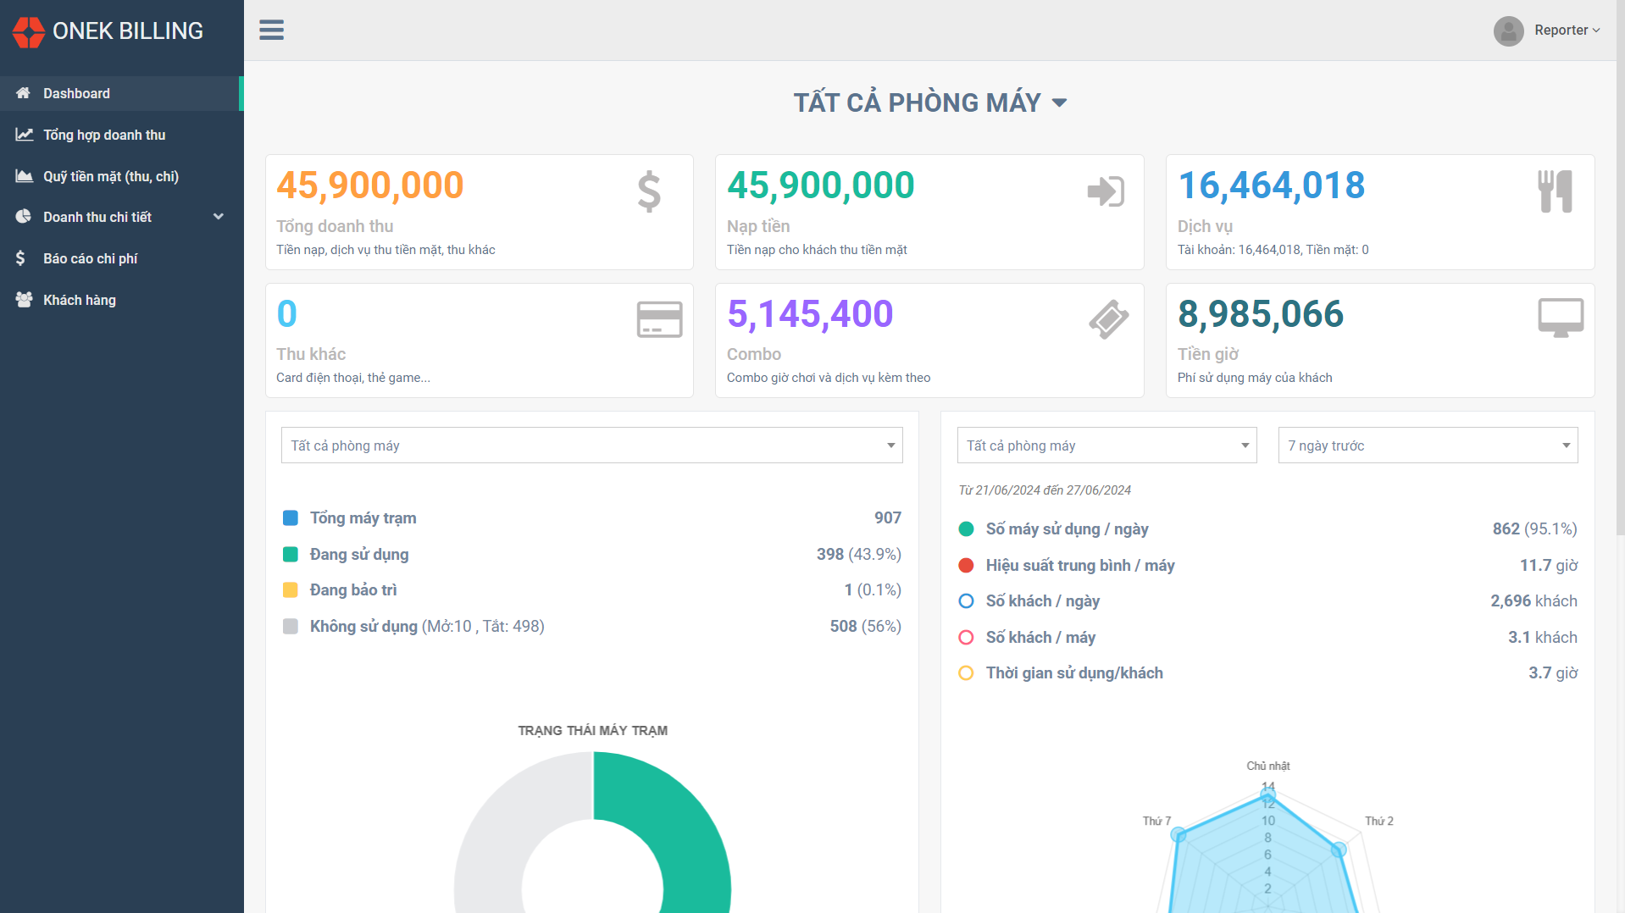Click the area chart icon for cash fund
Screen dimensions: 1625x913
pyautogui.click(x=24, y=176)
